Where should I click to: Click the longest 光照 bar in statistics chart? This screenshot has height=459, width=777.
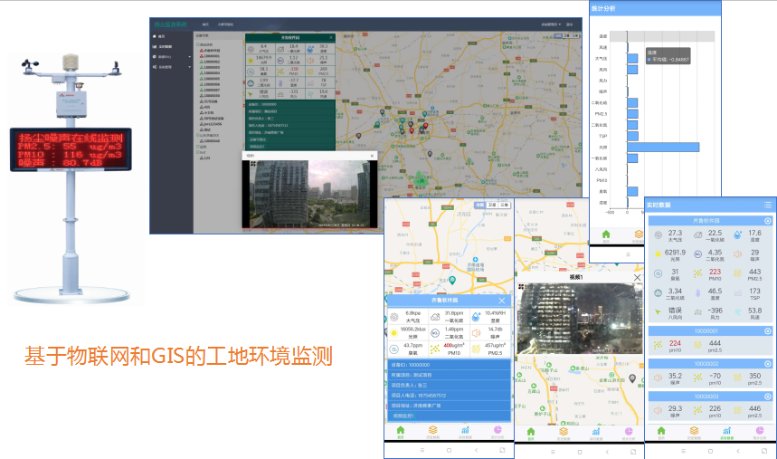click(663, 148)
